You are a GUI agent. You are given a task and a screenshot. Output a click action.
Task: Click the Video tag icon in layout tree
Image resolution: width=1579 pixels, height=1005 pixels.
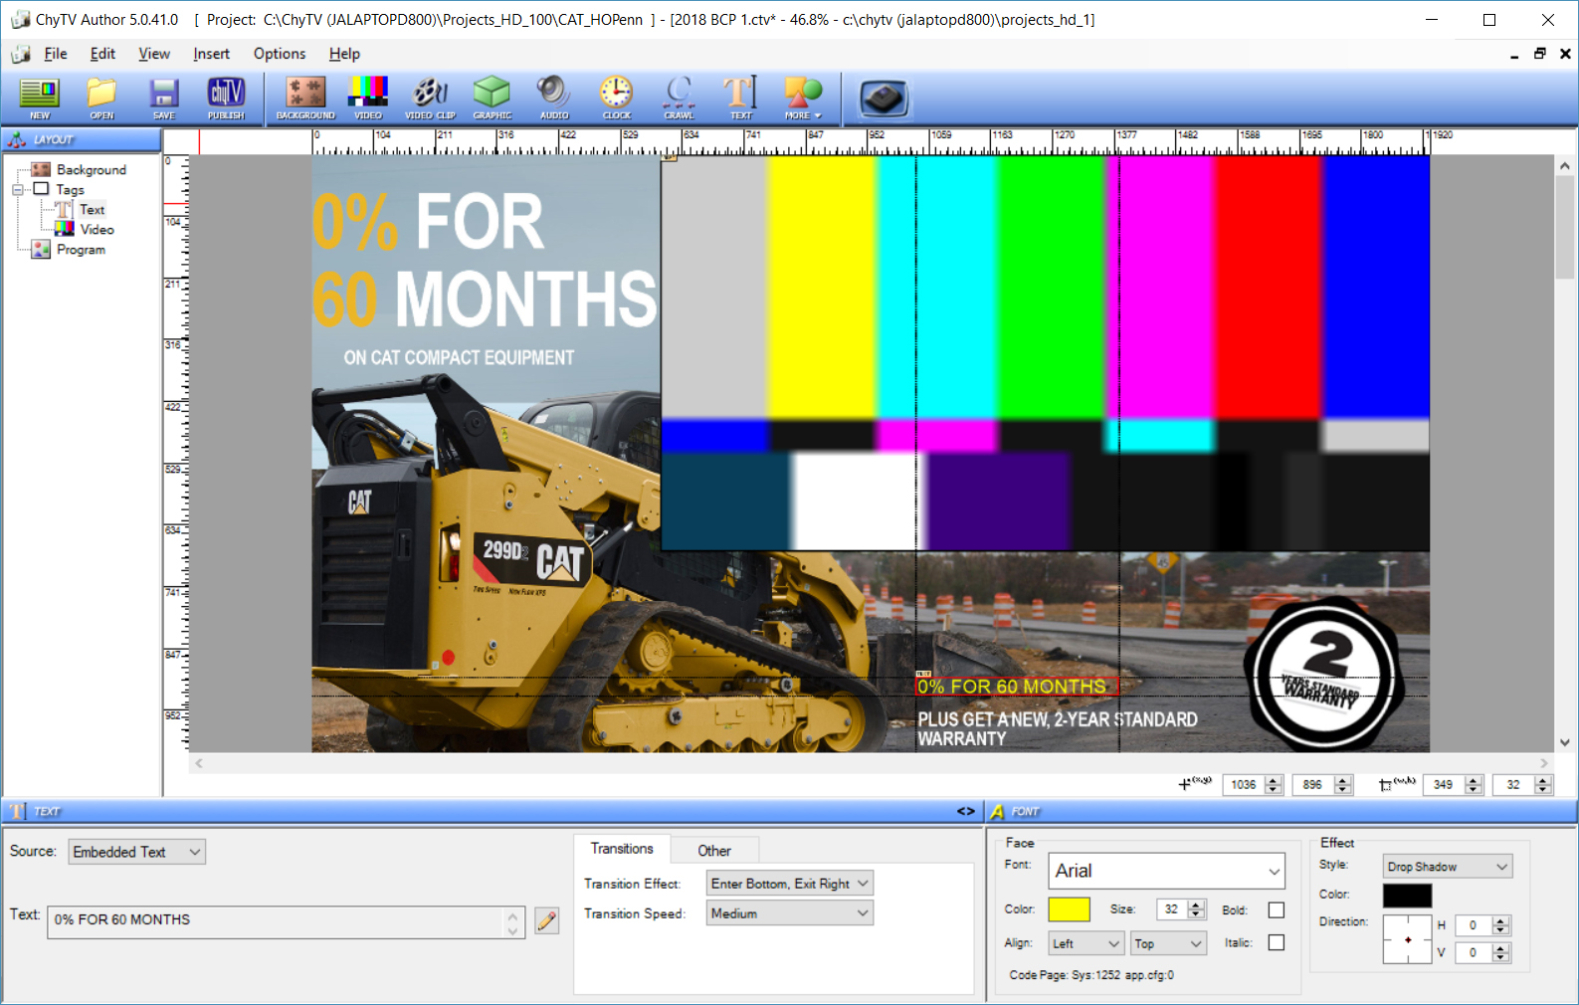coord(65,229)
